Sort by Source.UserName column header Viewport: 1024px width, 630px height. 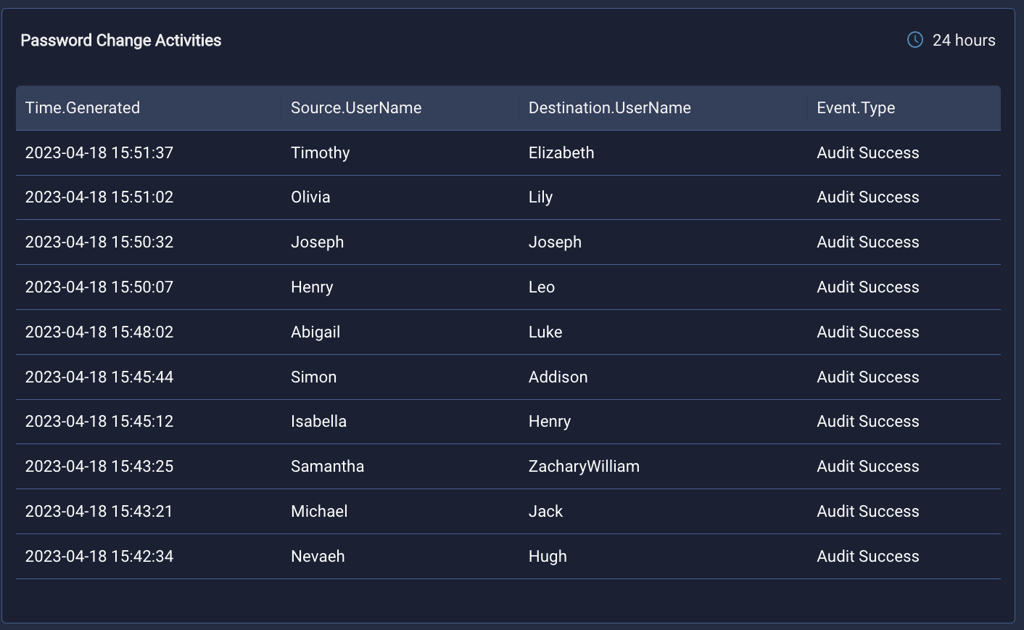pyautogui.click(x=356, y=108)
